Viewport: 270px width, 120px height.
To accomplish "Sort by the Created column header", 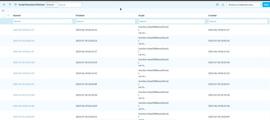I will pyautogui.click(x=212, y=16).
